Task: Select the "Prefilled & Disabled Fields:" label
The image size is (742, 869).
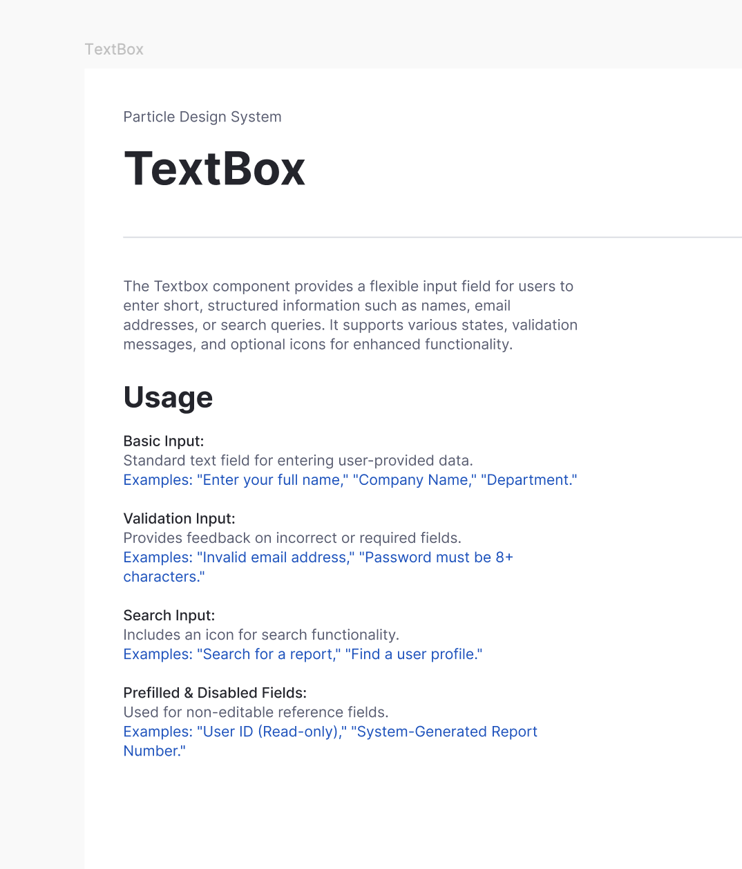Action: (x=215, y=692)
